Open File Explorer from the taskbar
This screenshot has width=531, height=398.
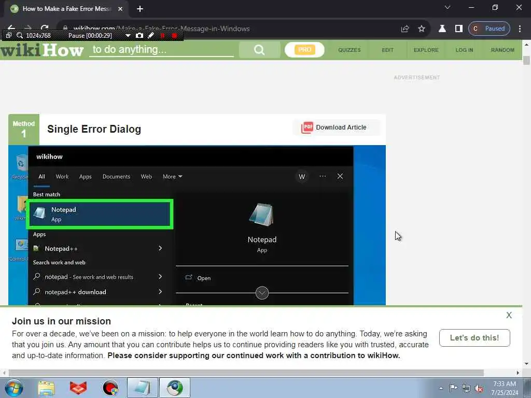click(x=46, y=388)
